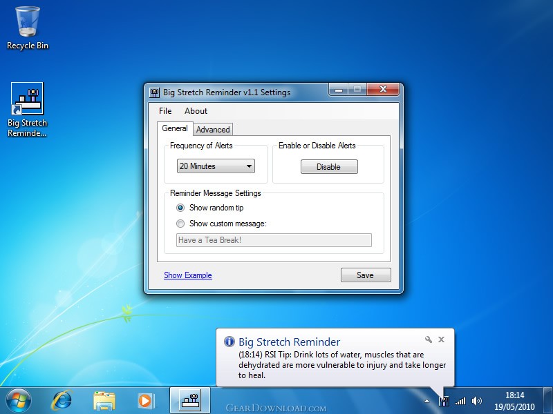553x414 pixels.
Task: Switch to the General tab
Action: [x=175, y=128]
